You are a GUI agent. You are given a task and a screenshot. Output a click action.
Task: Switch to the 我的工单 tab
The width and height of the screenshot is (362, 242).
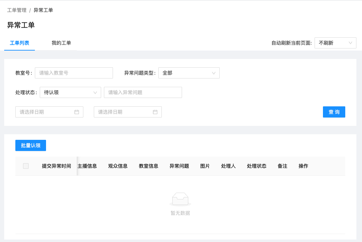tap(61, 43)
